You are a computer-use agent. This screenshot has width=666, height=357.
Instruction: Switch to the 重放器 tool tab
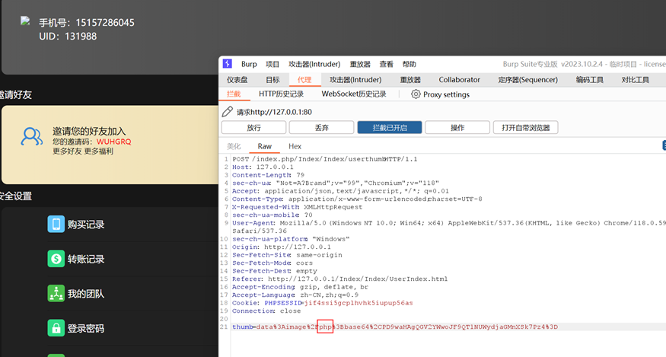[410, 79]
